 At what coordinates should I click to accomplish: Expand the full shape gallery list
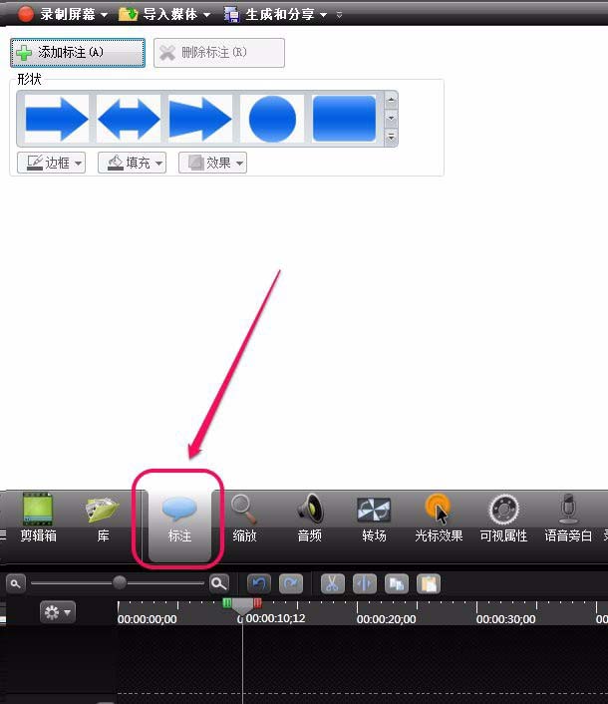coord(392,137)
